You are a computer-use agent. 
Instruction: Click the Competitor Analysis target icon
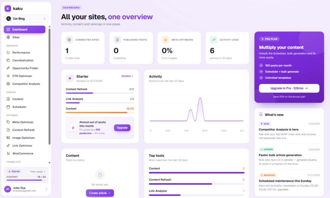point(8,84)
